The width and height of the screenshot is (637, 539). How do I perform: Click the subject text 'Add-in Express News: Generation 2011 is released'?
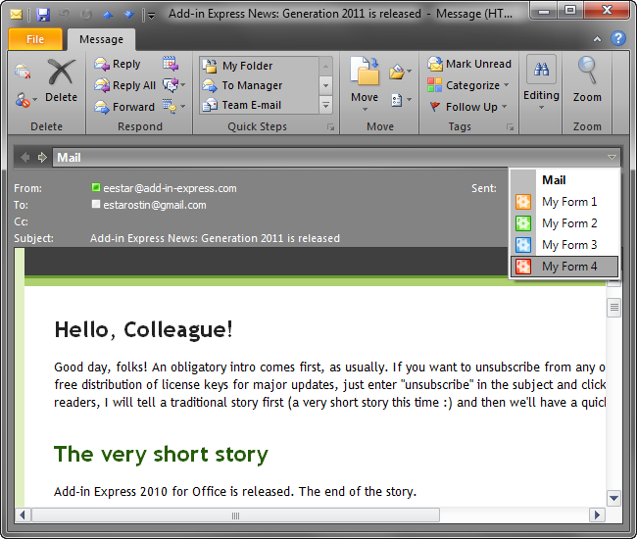[x=215, y=238]
